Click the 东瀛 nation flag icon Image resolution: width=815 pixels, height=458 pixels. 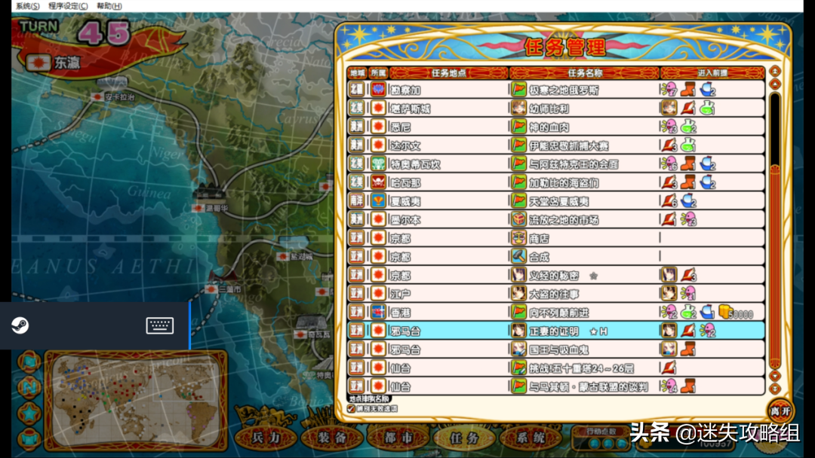(38, 63)
